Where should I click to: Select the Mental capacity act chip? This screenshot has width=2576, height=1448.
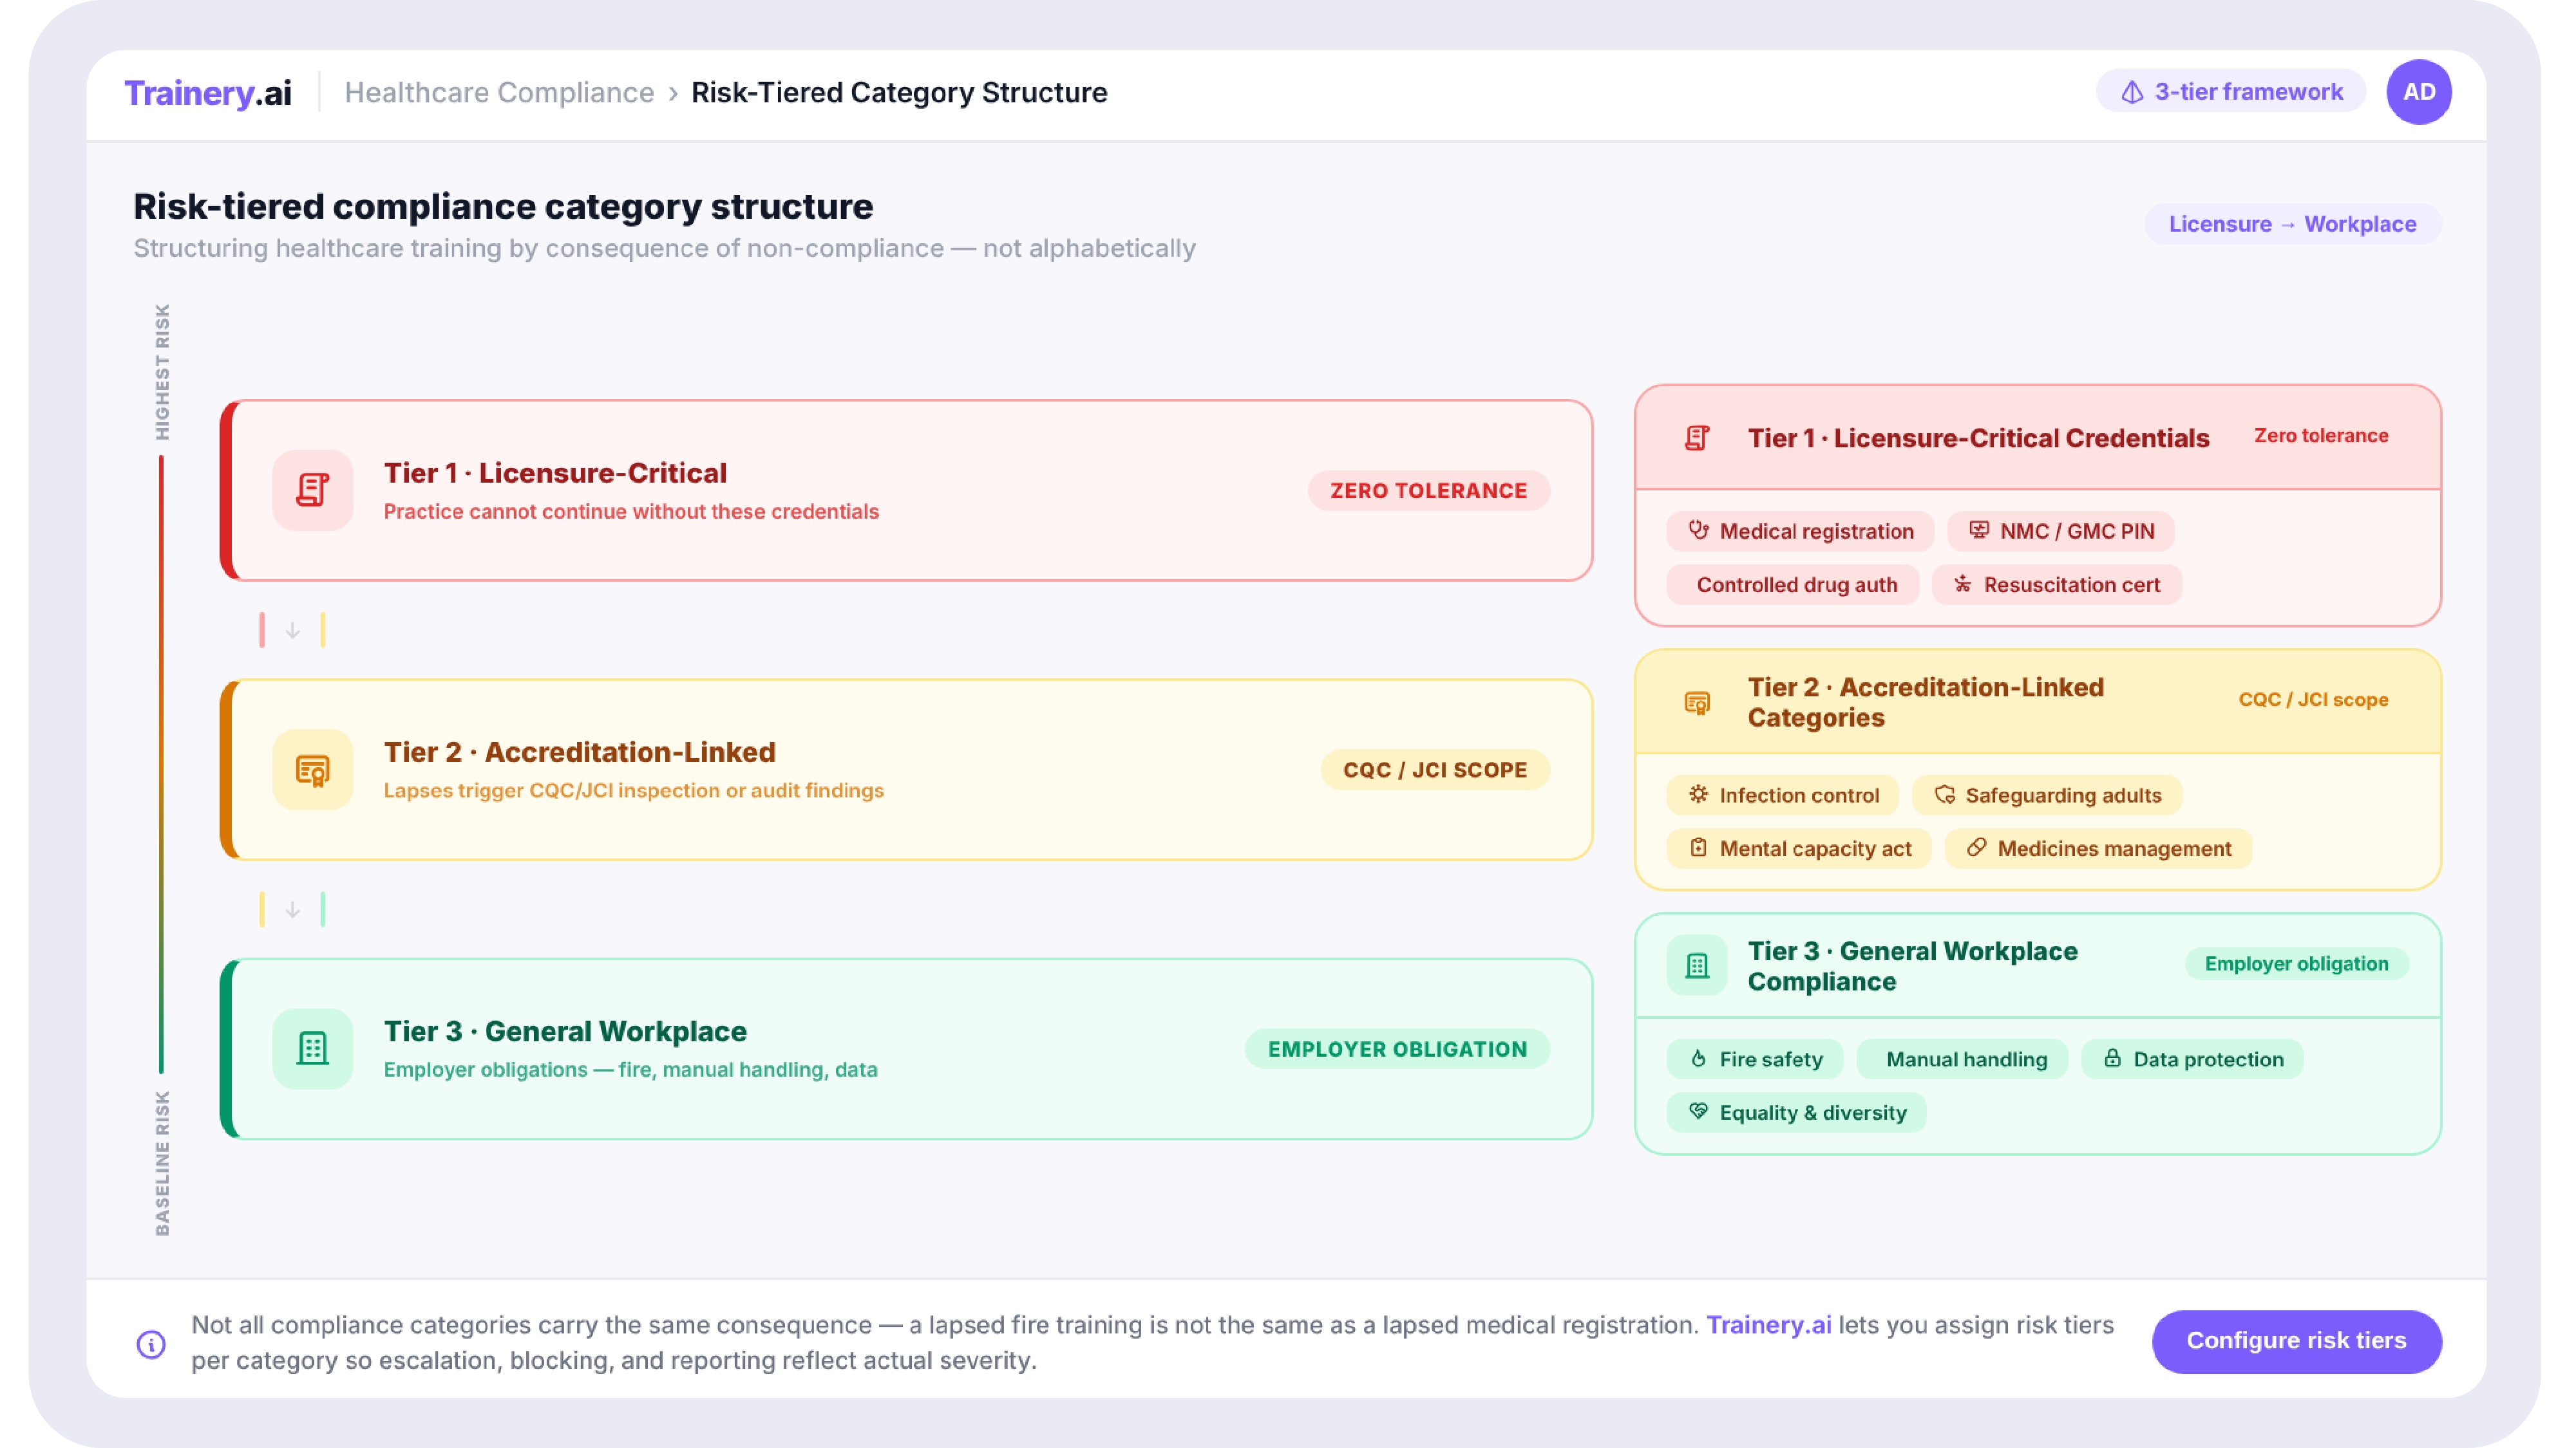tap(1799, 848)
